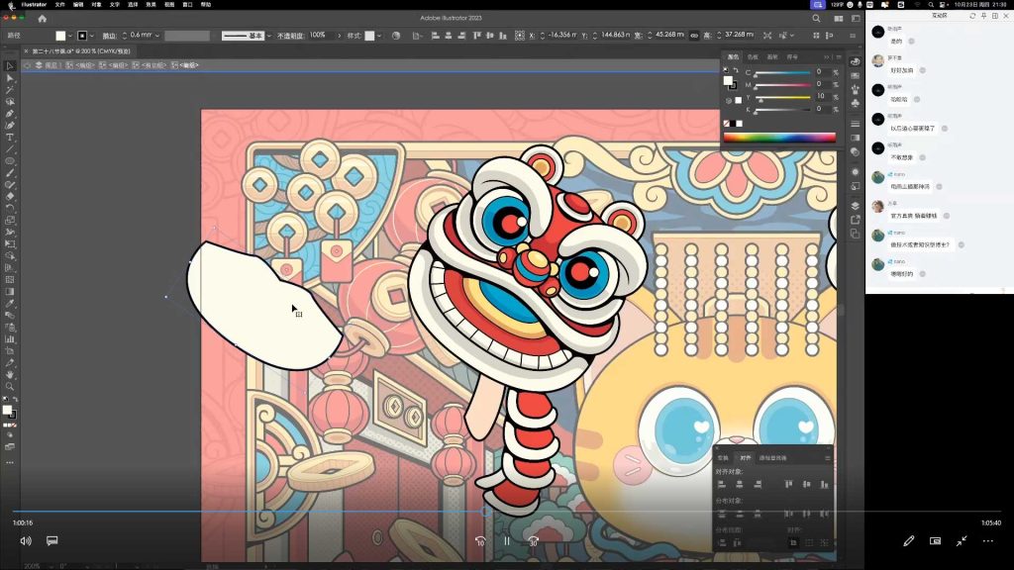
Task: Click the Illustrator search magnifier icon
Action: [816, 19]
